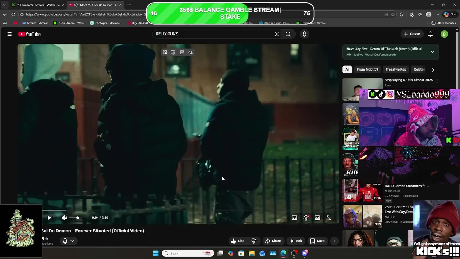Open browser extensions puzzle icon
The height and width of the screenshot is (259, 460).
[402, 14]
